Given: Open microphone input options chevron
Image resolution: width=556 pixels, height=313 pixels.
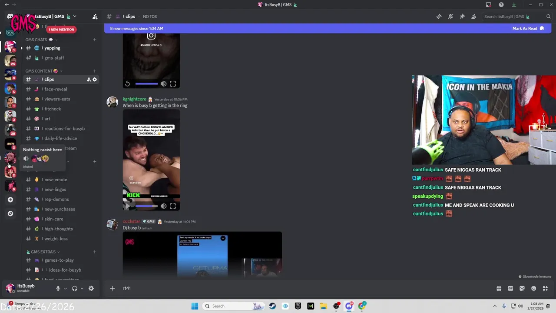Looking at the screenshot, I should (x=66, y=288).
